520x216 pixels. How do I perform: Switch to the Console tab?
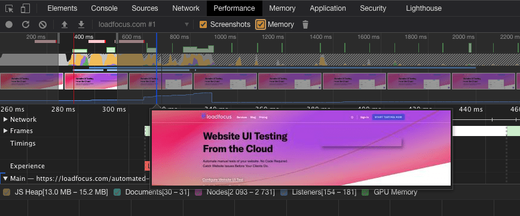[x=105, y=8]
